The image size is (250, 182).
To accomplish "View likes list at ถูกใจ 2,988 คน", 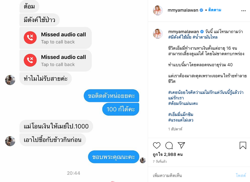I will click(168, 154).
